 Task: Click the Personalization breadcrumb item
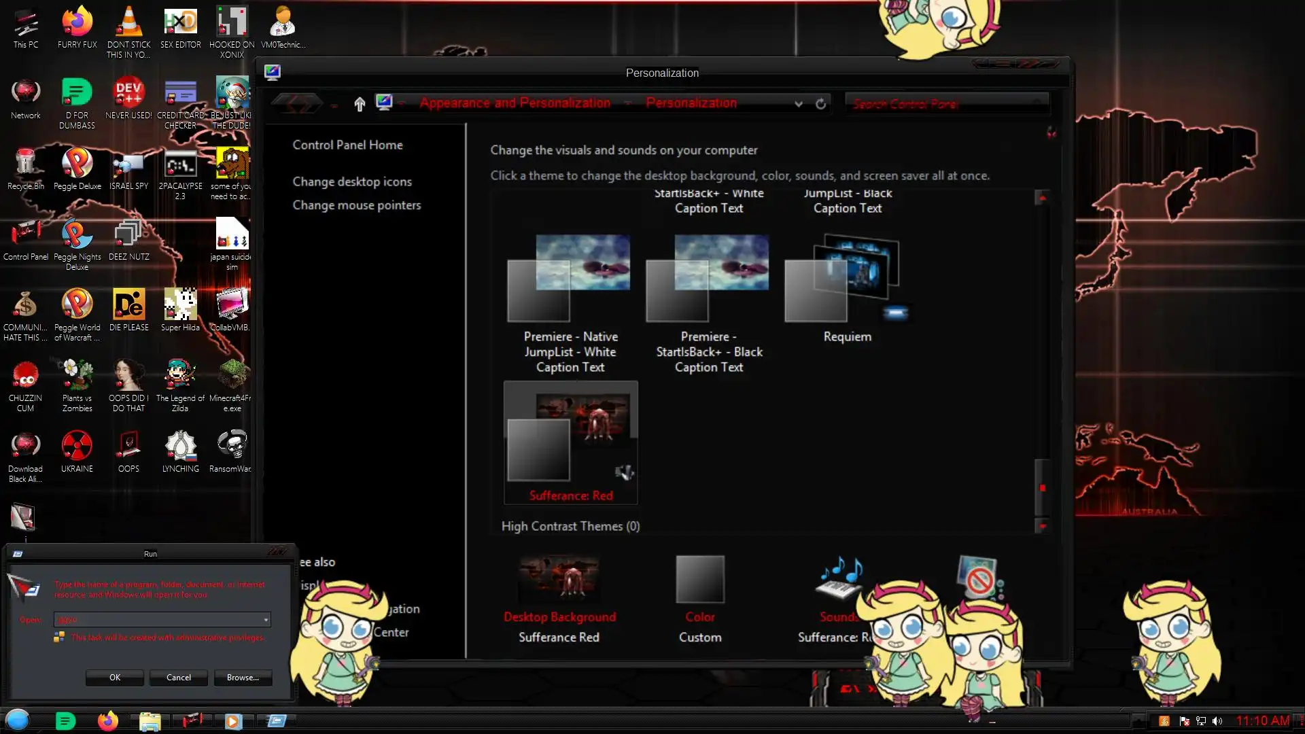click(x=691, y=103)
